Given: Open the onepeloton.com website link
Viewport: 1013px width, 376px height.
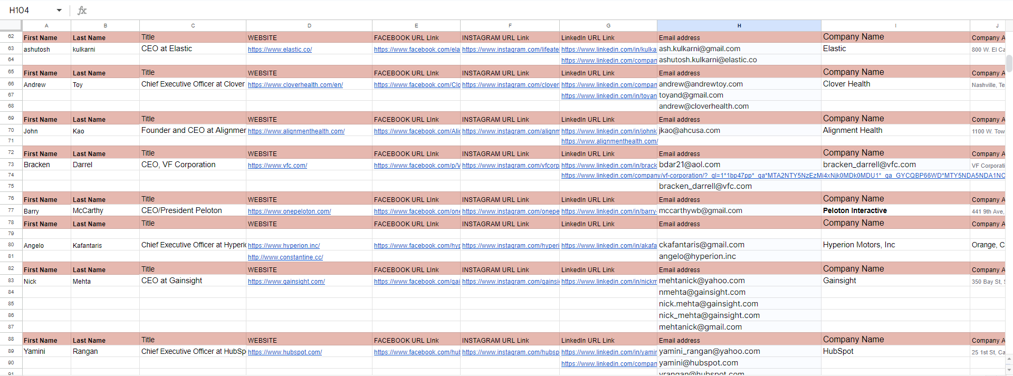Looking at the screenshot, I should tap(289, 211).
